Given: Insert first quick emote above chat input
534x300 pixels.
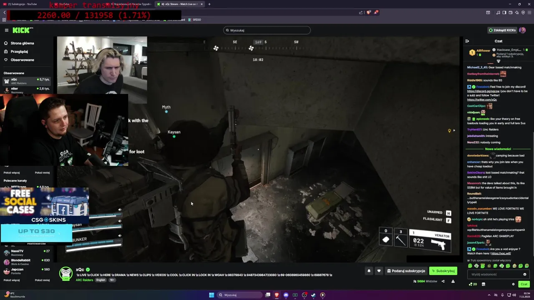Looking at the screenshot, I should (x=470, y=266).
